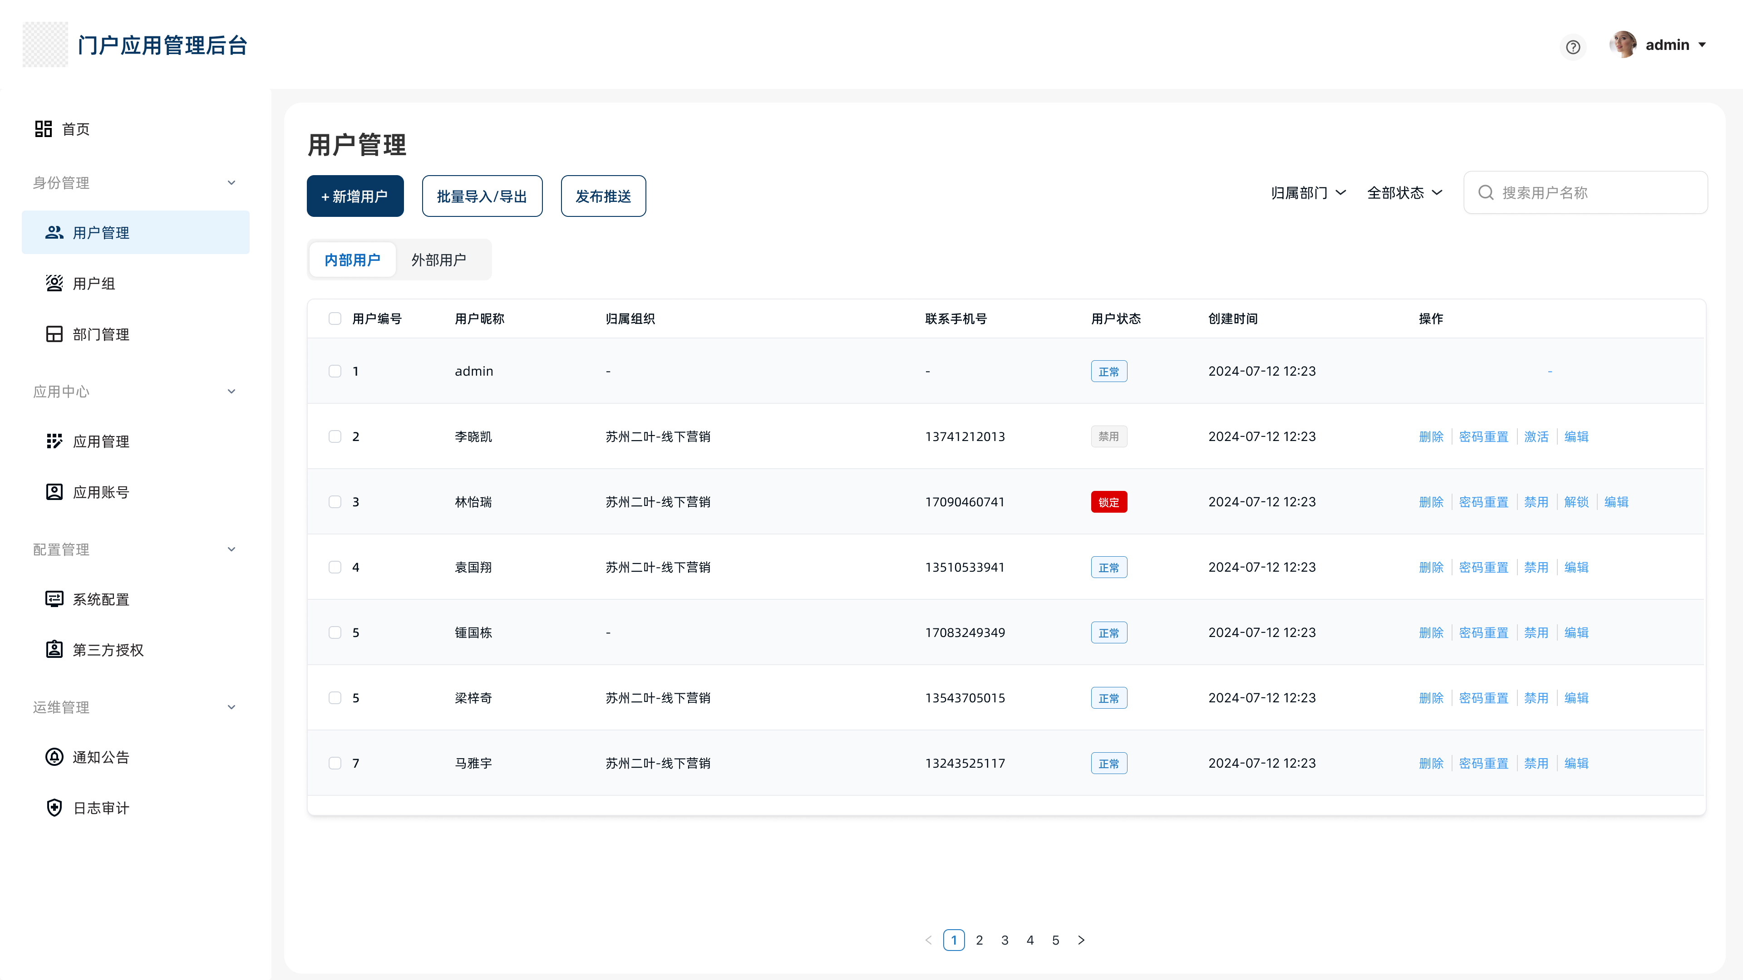Click 解锁 for user 林怡瑞
The width and height of the screenshot is (1743, 980).
(1576, 502)
